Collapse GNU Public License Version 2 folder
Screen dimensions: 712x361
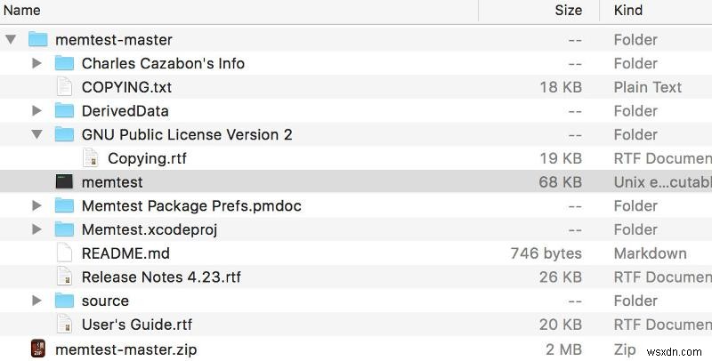(36, 134)
